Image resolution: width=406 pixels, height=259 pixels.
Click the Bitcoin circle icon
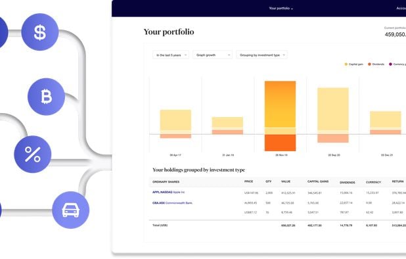(47, 97)
